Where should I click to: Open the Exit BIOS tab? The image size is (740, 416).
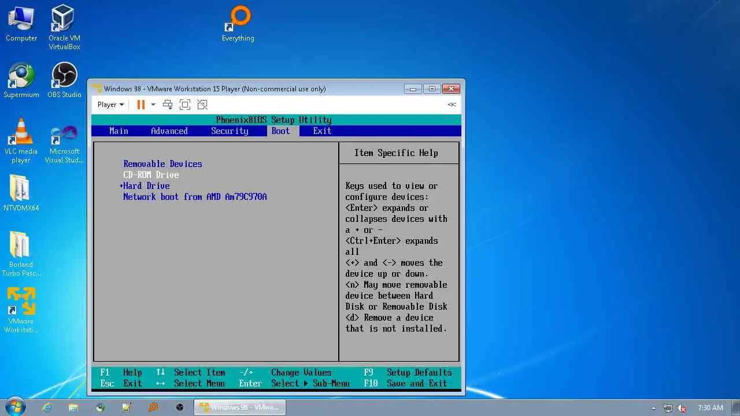point(322,131)
